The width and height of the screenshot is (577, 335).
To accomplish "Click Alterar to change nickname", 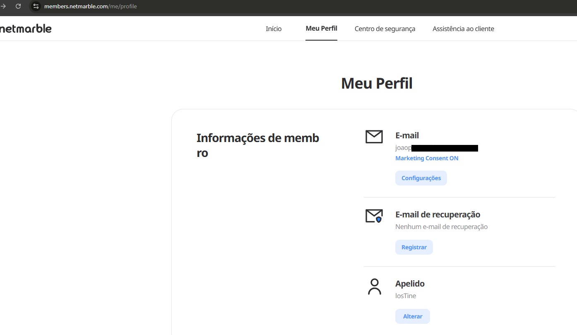I will (413, 316).
